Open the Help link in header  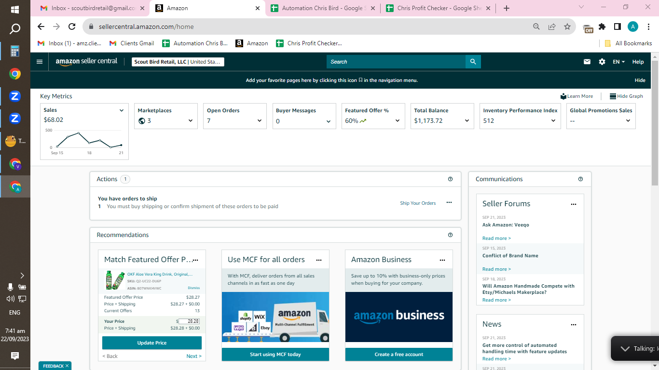pos(638,62)
